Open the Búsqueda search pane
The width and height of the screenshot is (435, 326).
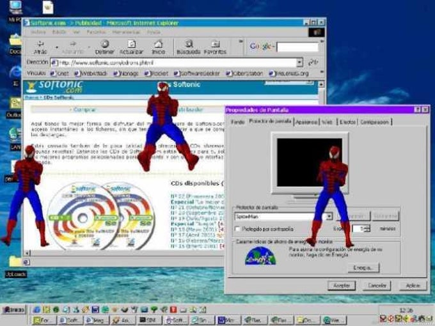tap(189, 47)
